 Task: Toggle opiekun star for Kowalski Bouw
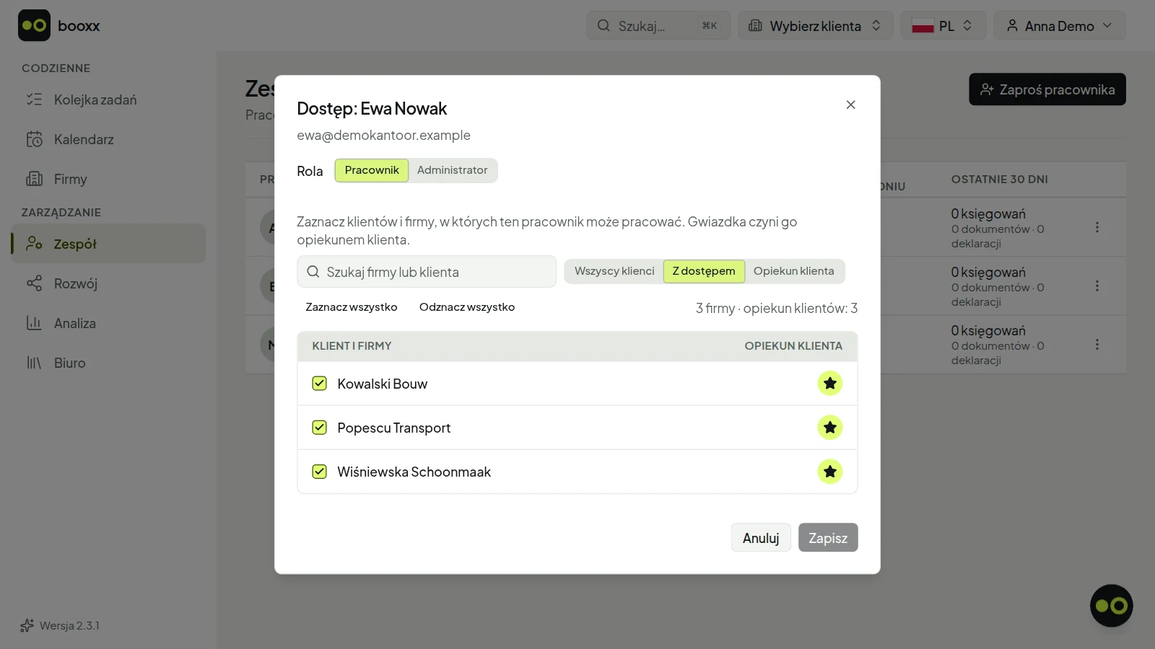pos(829,384)
